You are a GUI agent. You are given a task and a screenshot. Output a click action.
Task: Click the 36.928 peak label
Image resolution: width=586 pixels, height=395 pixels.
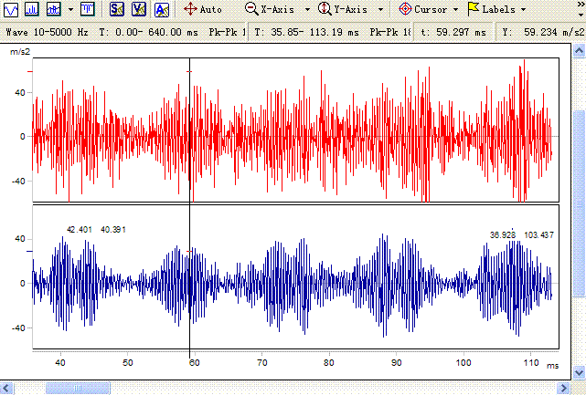pyautogui.click(x=503, y=235)
